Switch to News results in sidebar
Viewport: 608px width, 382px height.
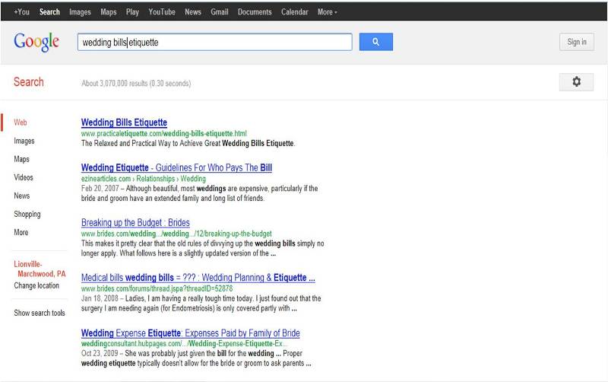[22, 196]
